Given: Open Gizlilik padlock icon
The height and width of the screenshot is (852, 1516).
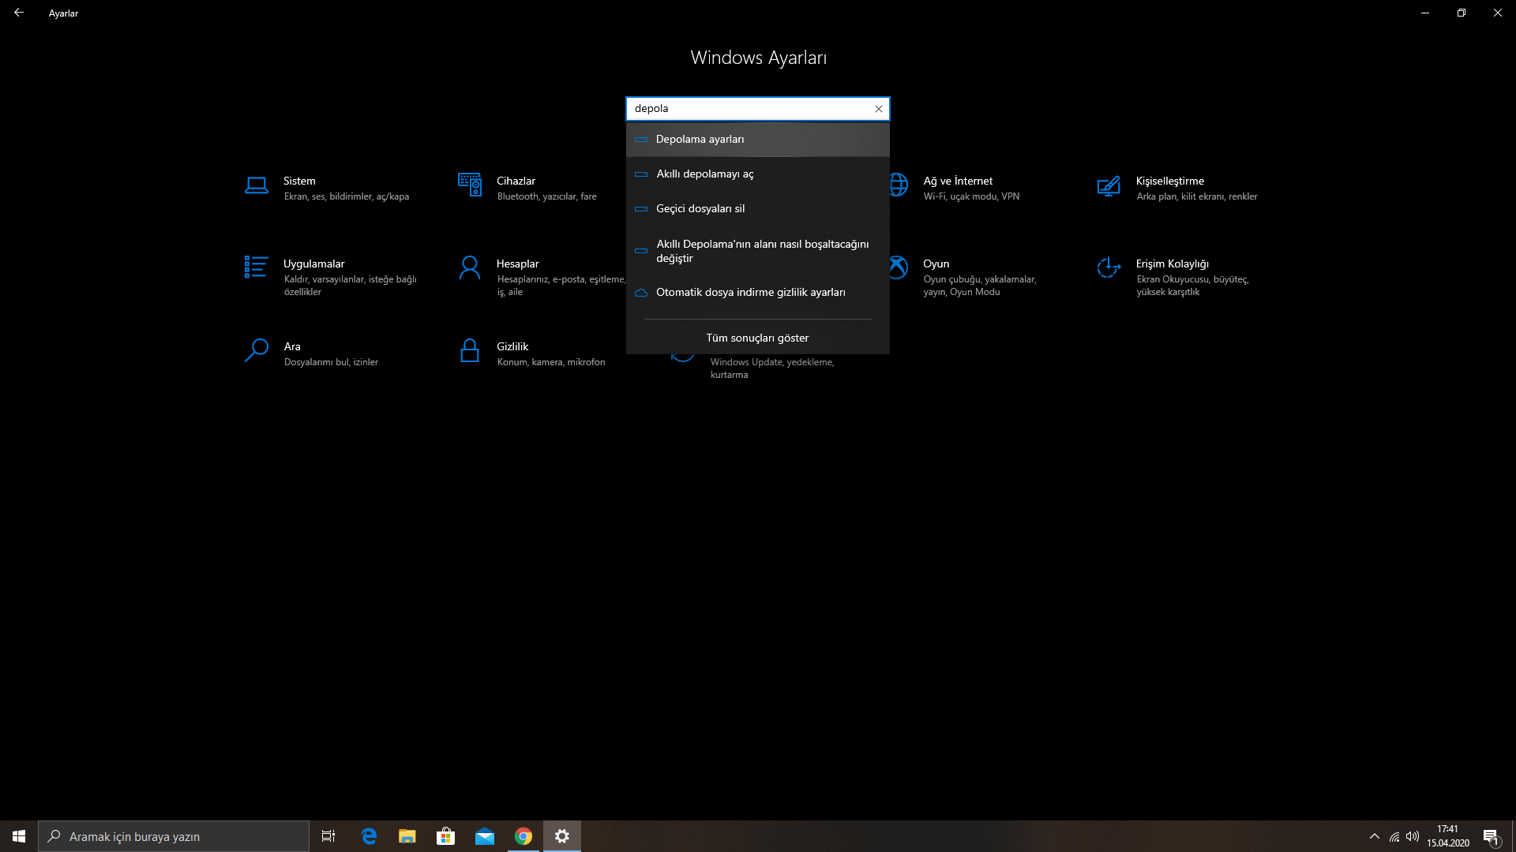Looking at the screenshot, I should point(469,351).
